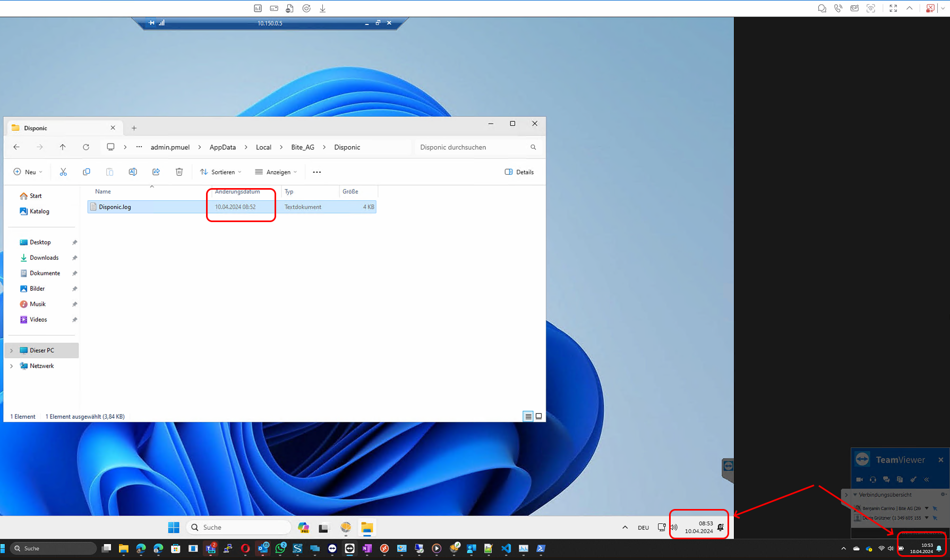Click the DEU language indicator on remote taskbar
Screen dimensions: 950x560
click(x=643, y=528)
